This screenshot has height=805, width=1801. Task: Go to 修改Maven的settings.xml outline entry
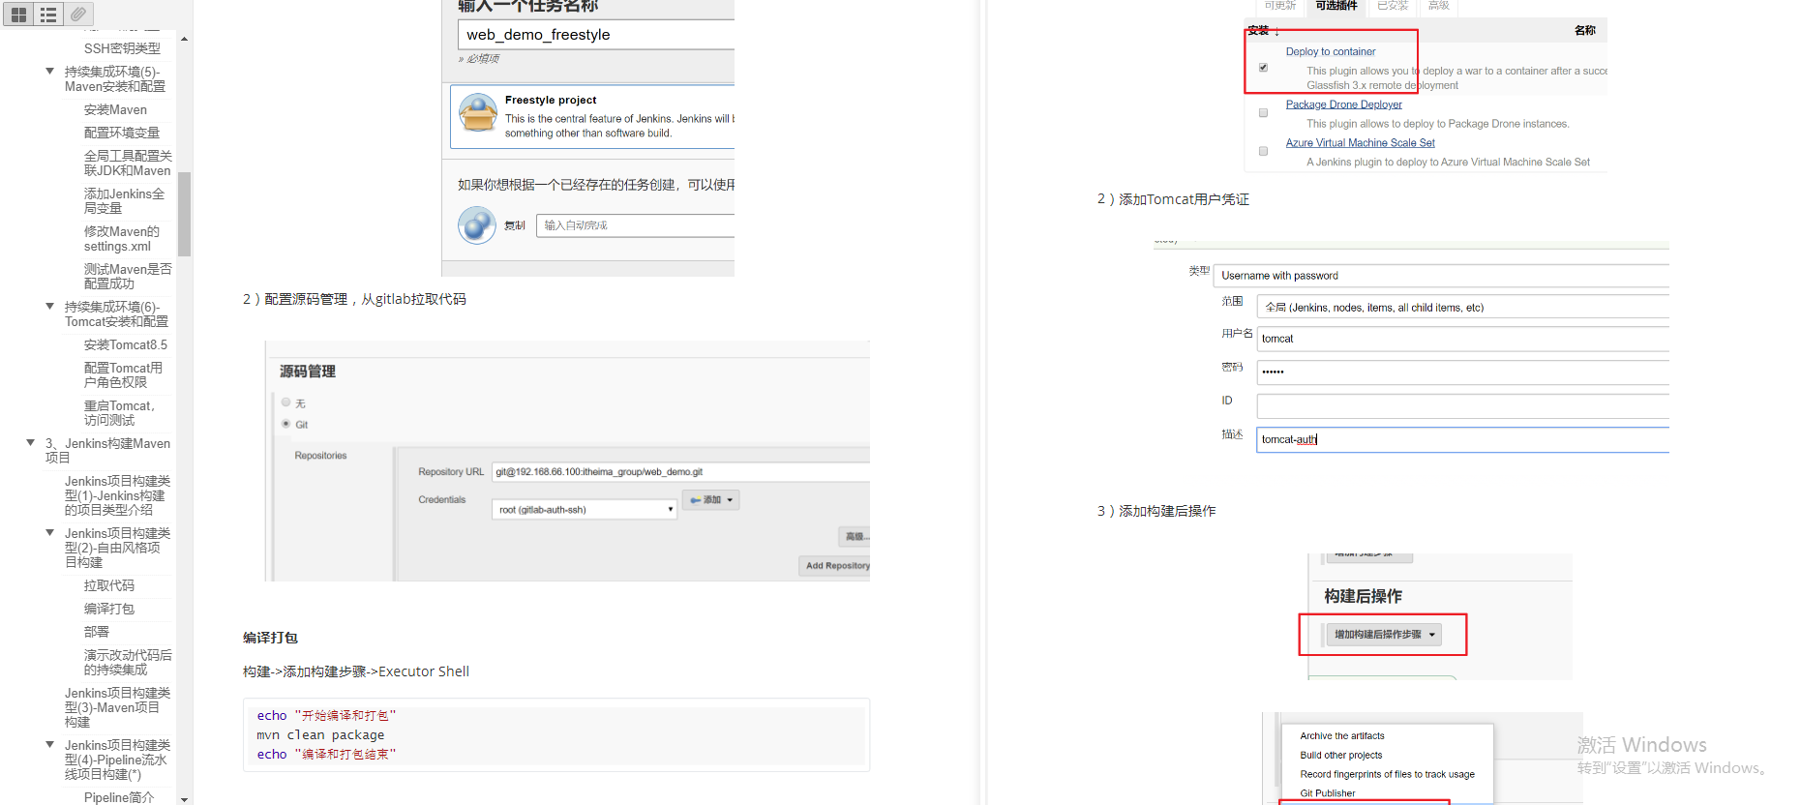[122, 239]
